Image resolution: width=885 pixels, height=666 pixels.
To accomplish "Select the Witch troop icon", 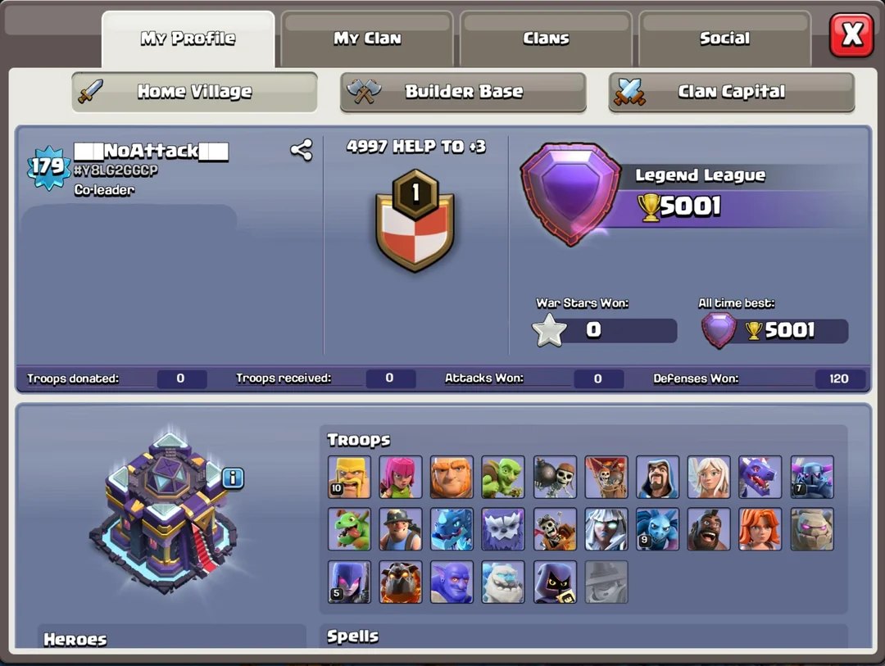I will [349, 582].
